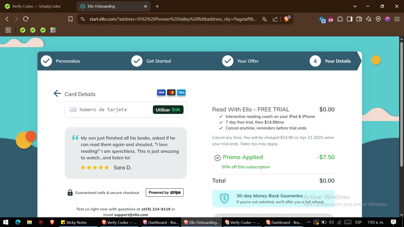This screenshot has height=227, width=404.
Task: Open a new browser tab
Action: click(x=157, y=6)
